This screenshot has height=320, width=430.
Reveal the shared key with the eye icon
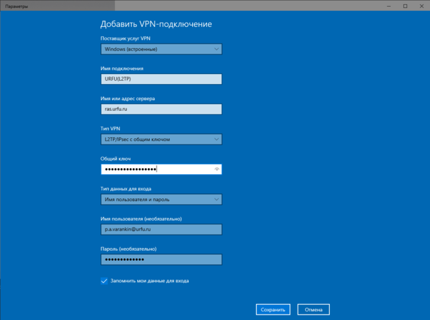(216, 169)
